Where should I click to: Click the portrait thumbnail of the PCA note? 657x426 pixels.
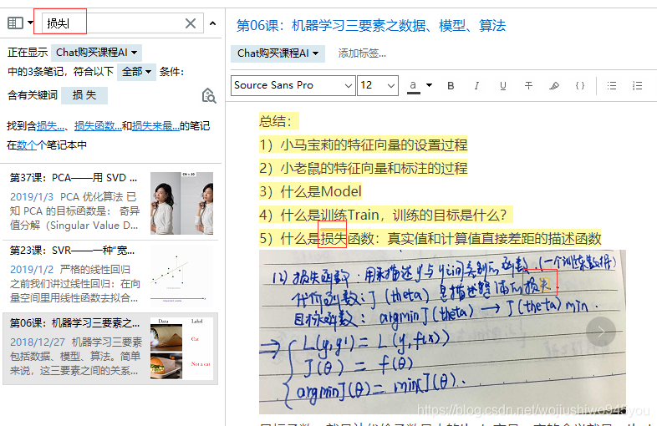(x=182, y=203)
